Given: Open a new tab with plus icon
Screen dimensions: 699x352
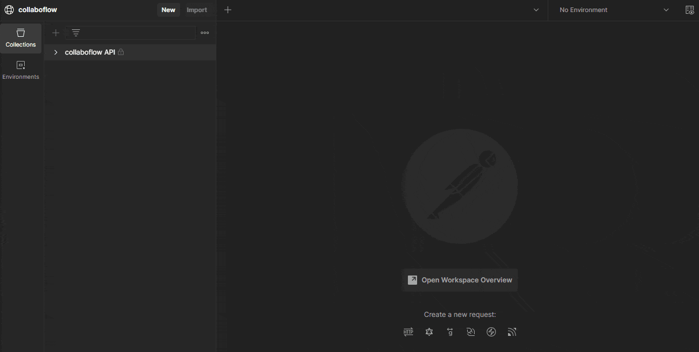Looking at the screenshot, I should pos(228,10).
